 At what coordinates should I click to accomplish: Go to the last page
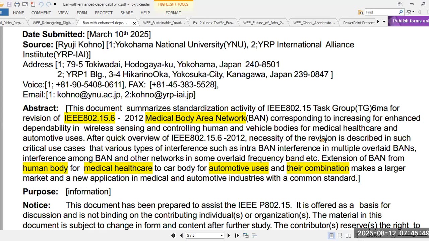click(237, 235)
